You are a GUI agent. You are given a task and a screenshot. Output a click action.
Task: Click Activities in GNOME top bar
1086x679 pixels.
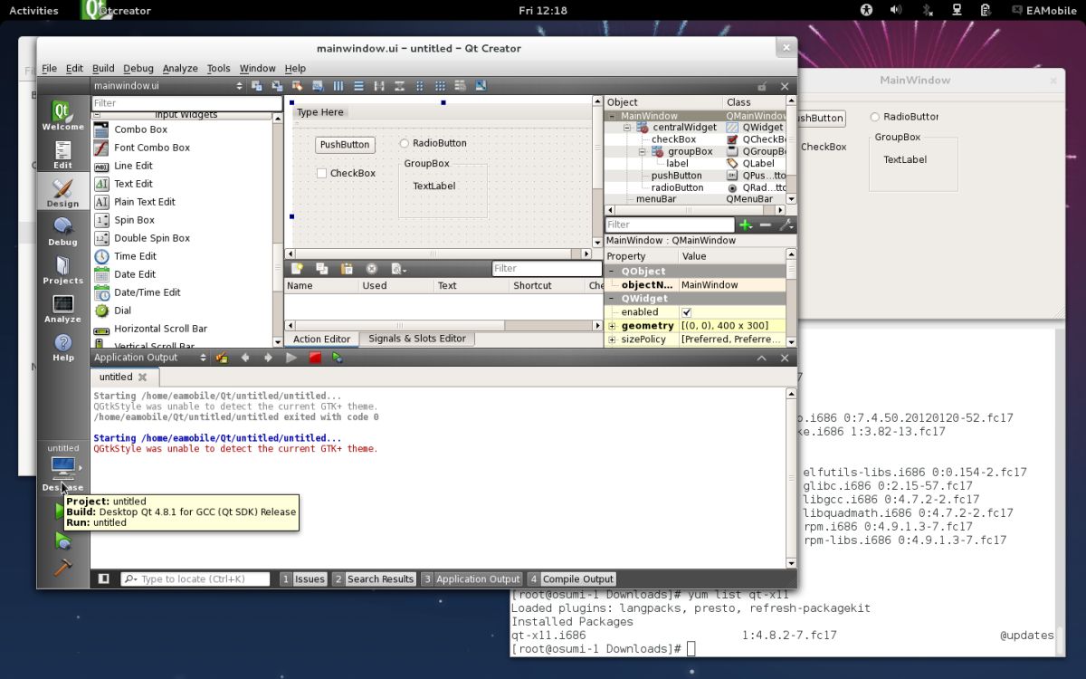coord(33,10)
